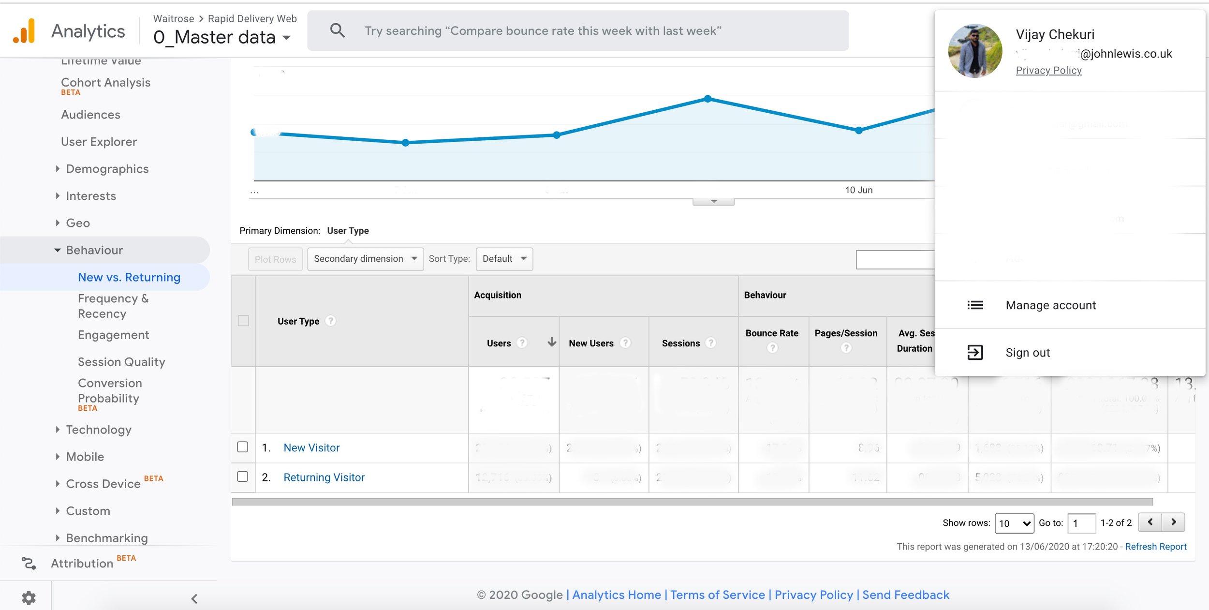This screenshot has height=610, width=1209.
Task: Open Privacy Policy link in account panel
Action: pyautogui.click(x=1048, y=70)
